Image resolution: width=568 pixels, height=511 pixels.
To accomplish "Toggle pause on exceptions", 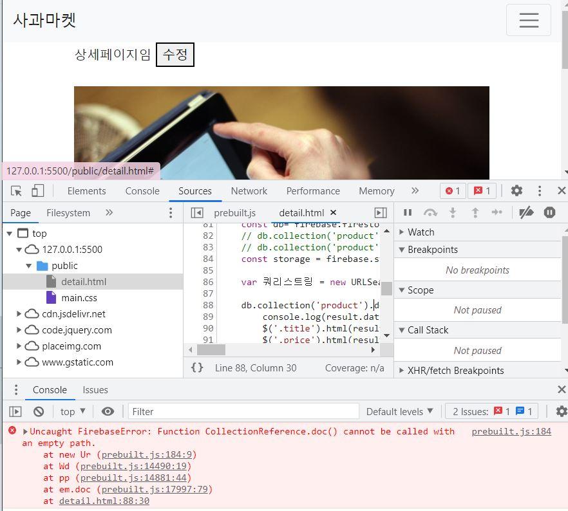I will pos(549,212).
